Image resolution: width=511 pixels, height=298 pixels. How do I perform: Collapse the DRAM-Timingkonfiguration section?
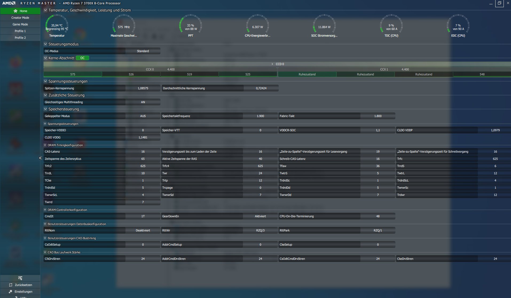[x=45, y=145]
